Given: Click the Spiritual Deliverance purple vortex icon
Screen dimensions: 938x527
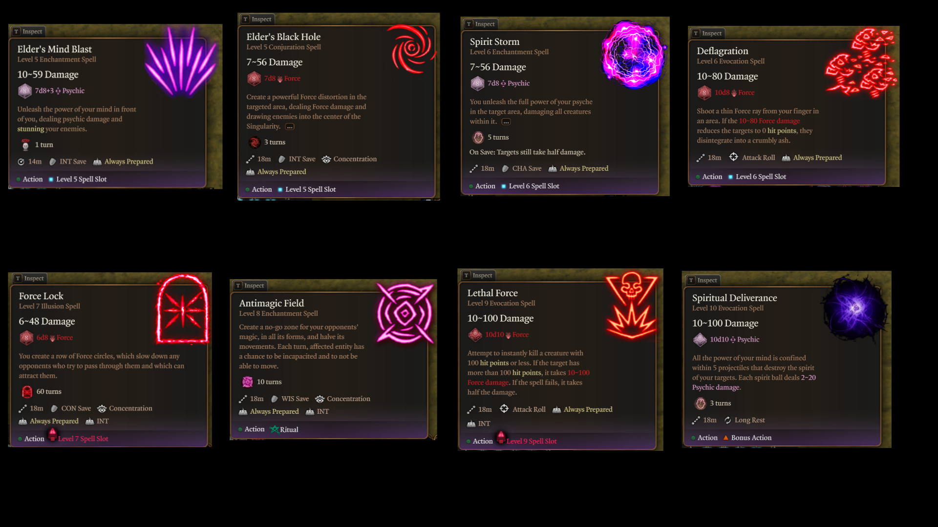Looking at the screenshot, I should (855, 308).
